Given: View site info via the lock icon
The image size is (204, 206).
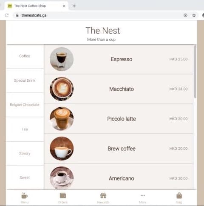Looking at the screenshot, I should click(17, 15).
